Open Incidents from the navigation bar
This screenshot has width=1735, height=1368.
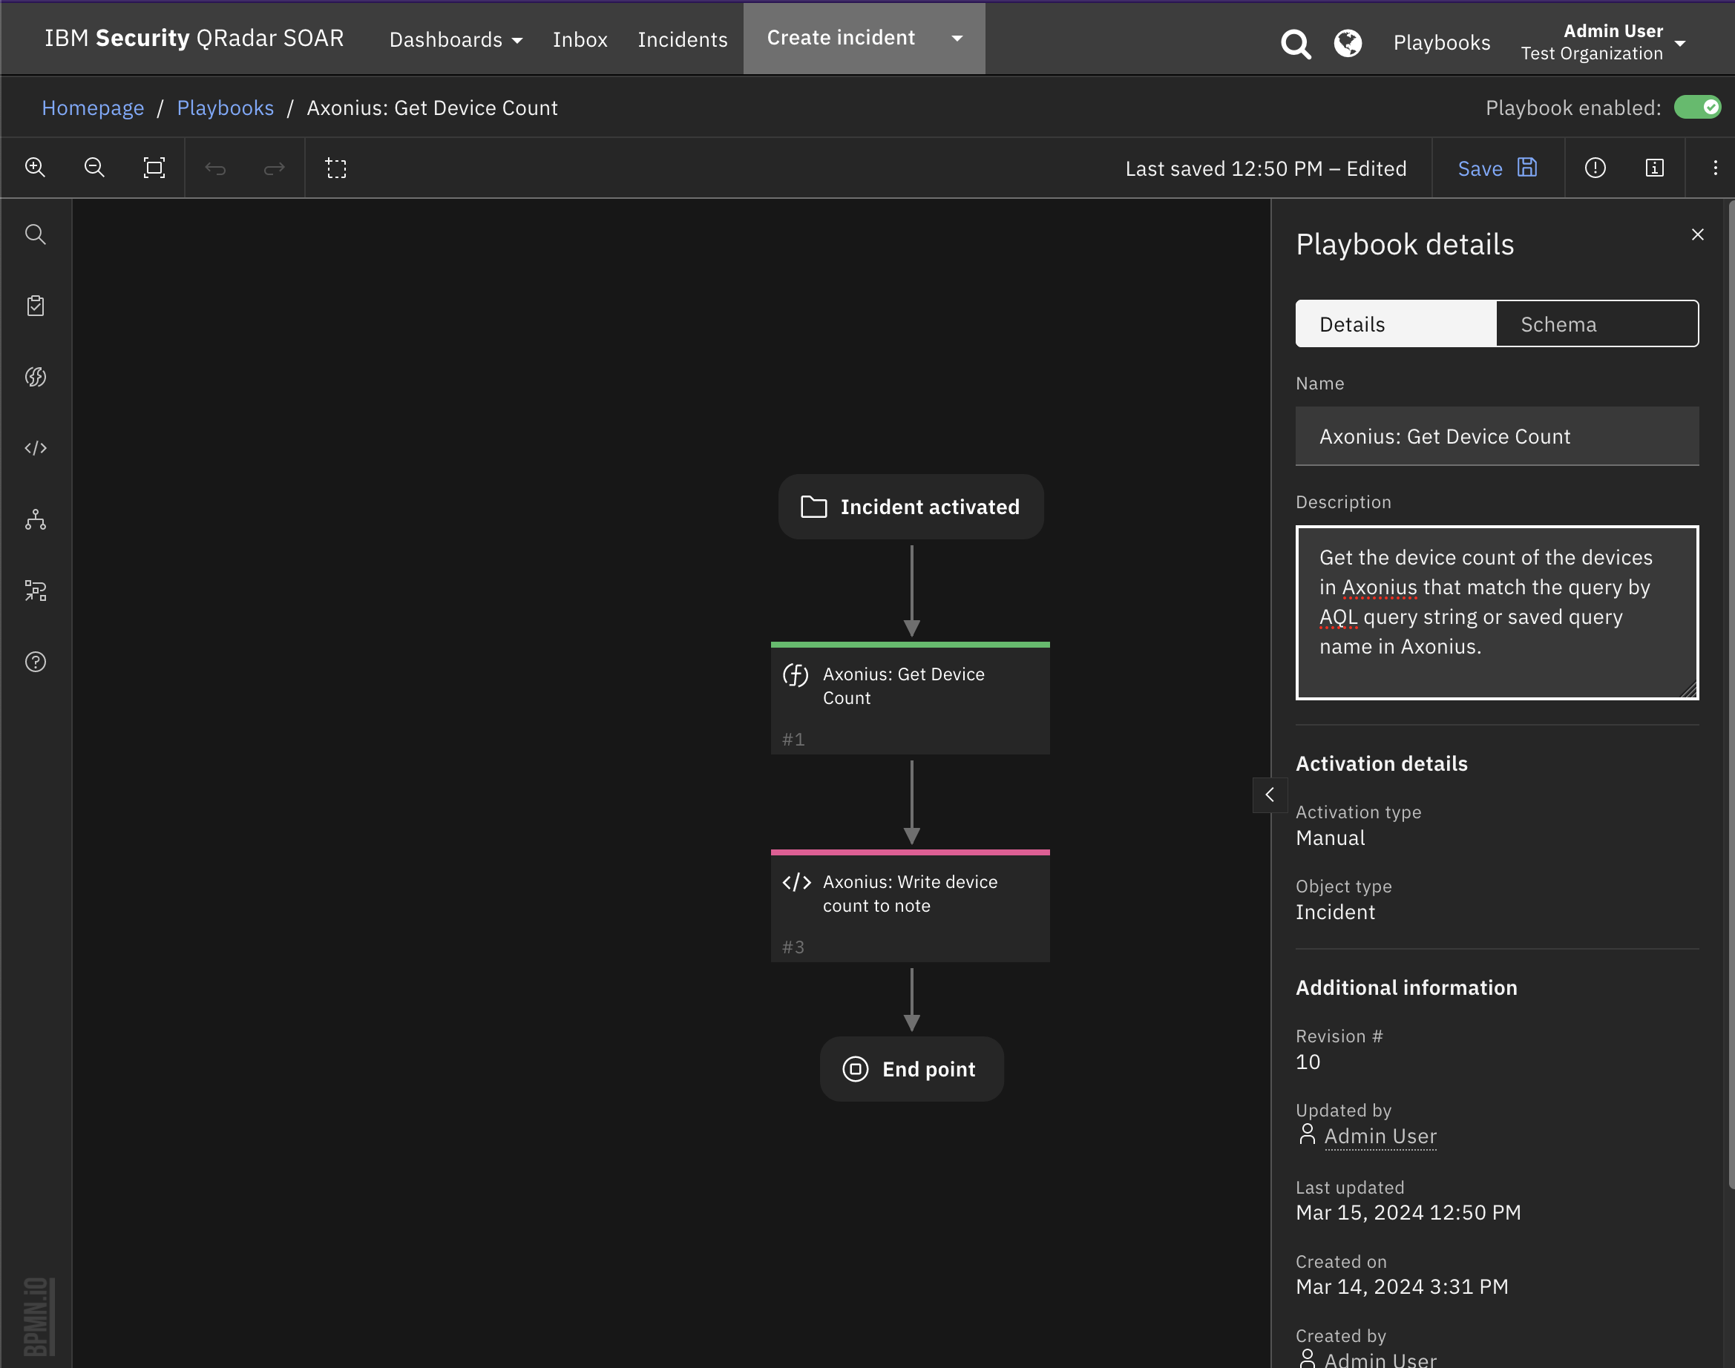tap(683, 39)
